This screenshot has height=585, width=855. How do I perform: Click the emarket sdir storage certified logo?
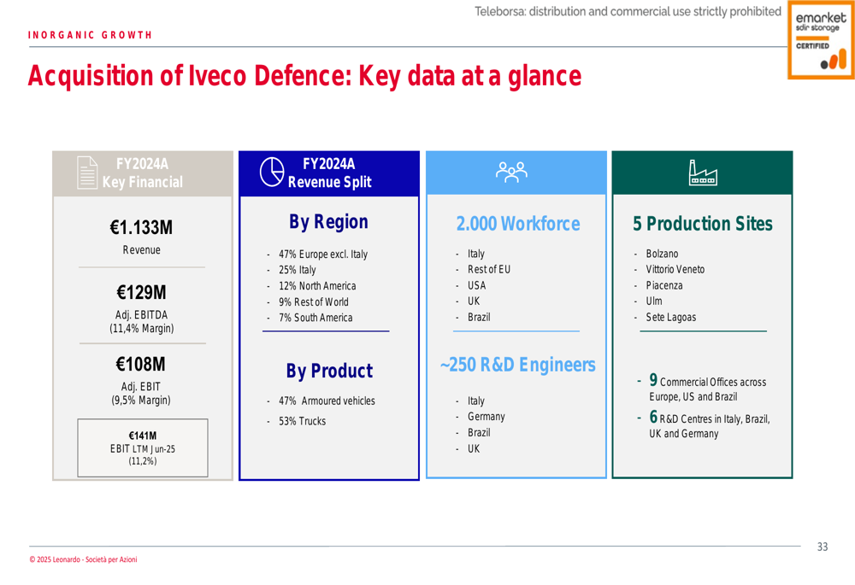(821, 40)
